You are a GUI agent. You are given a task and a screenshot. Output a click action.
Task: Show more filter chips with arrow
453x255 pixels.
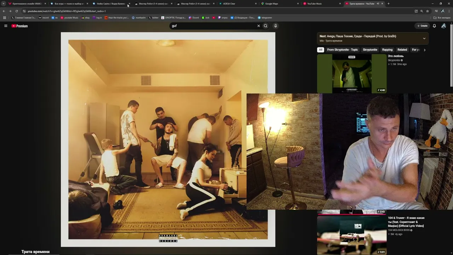[x=424, y=50]
